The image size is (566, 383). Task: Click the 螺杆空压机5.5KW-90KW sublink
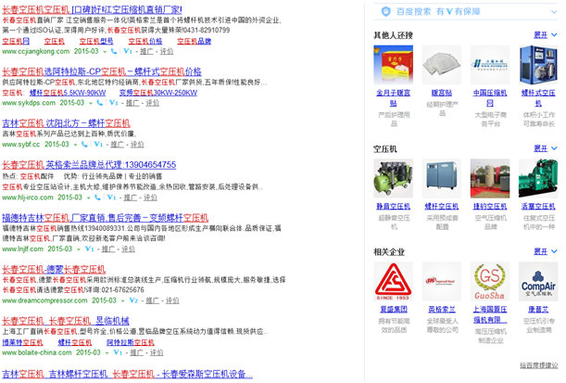[68, 93]
